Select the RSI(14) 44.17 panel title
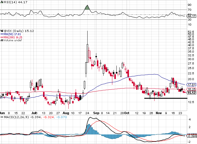This screenshot has width=197, height=144. tap(16, 2)
